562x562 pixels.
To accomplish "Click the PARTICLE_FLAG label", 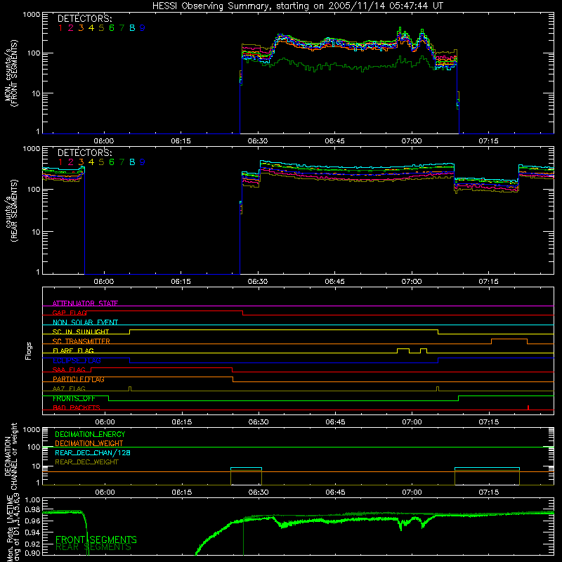I will [79, 379].
